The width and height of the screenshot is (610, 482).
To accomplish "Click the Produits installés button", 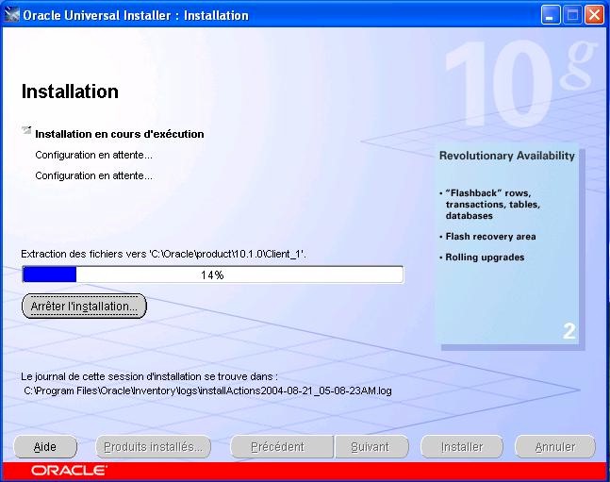I will [x=154, y=447].
